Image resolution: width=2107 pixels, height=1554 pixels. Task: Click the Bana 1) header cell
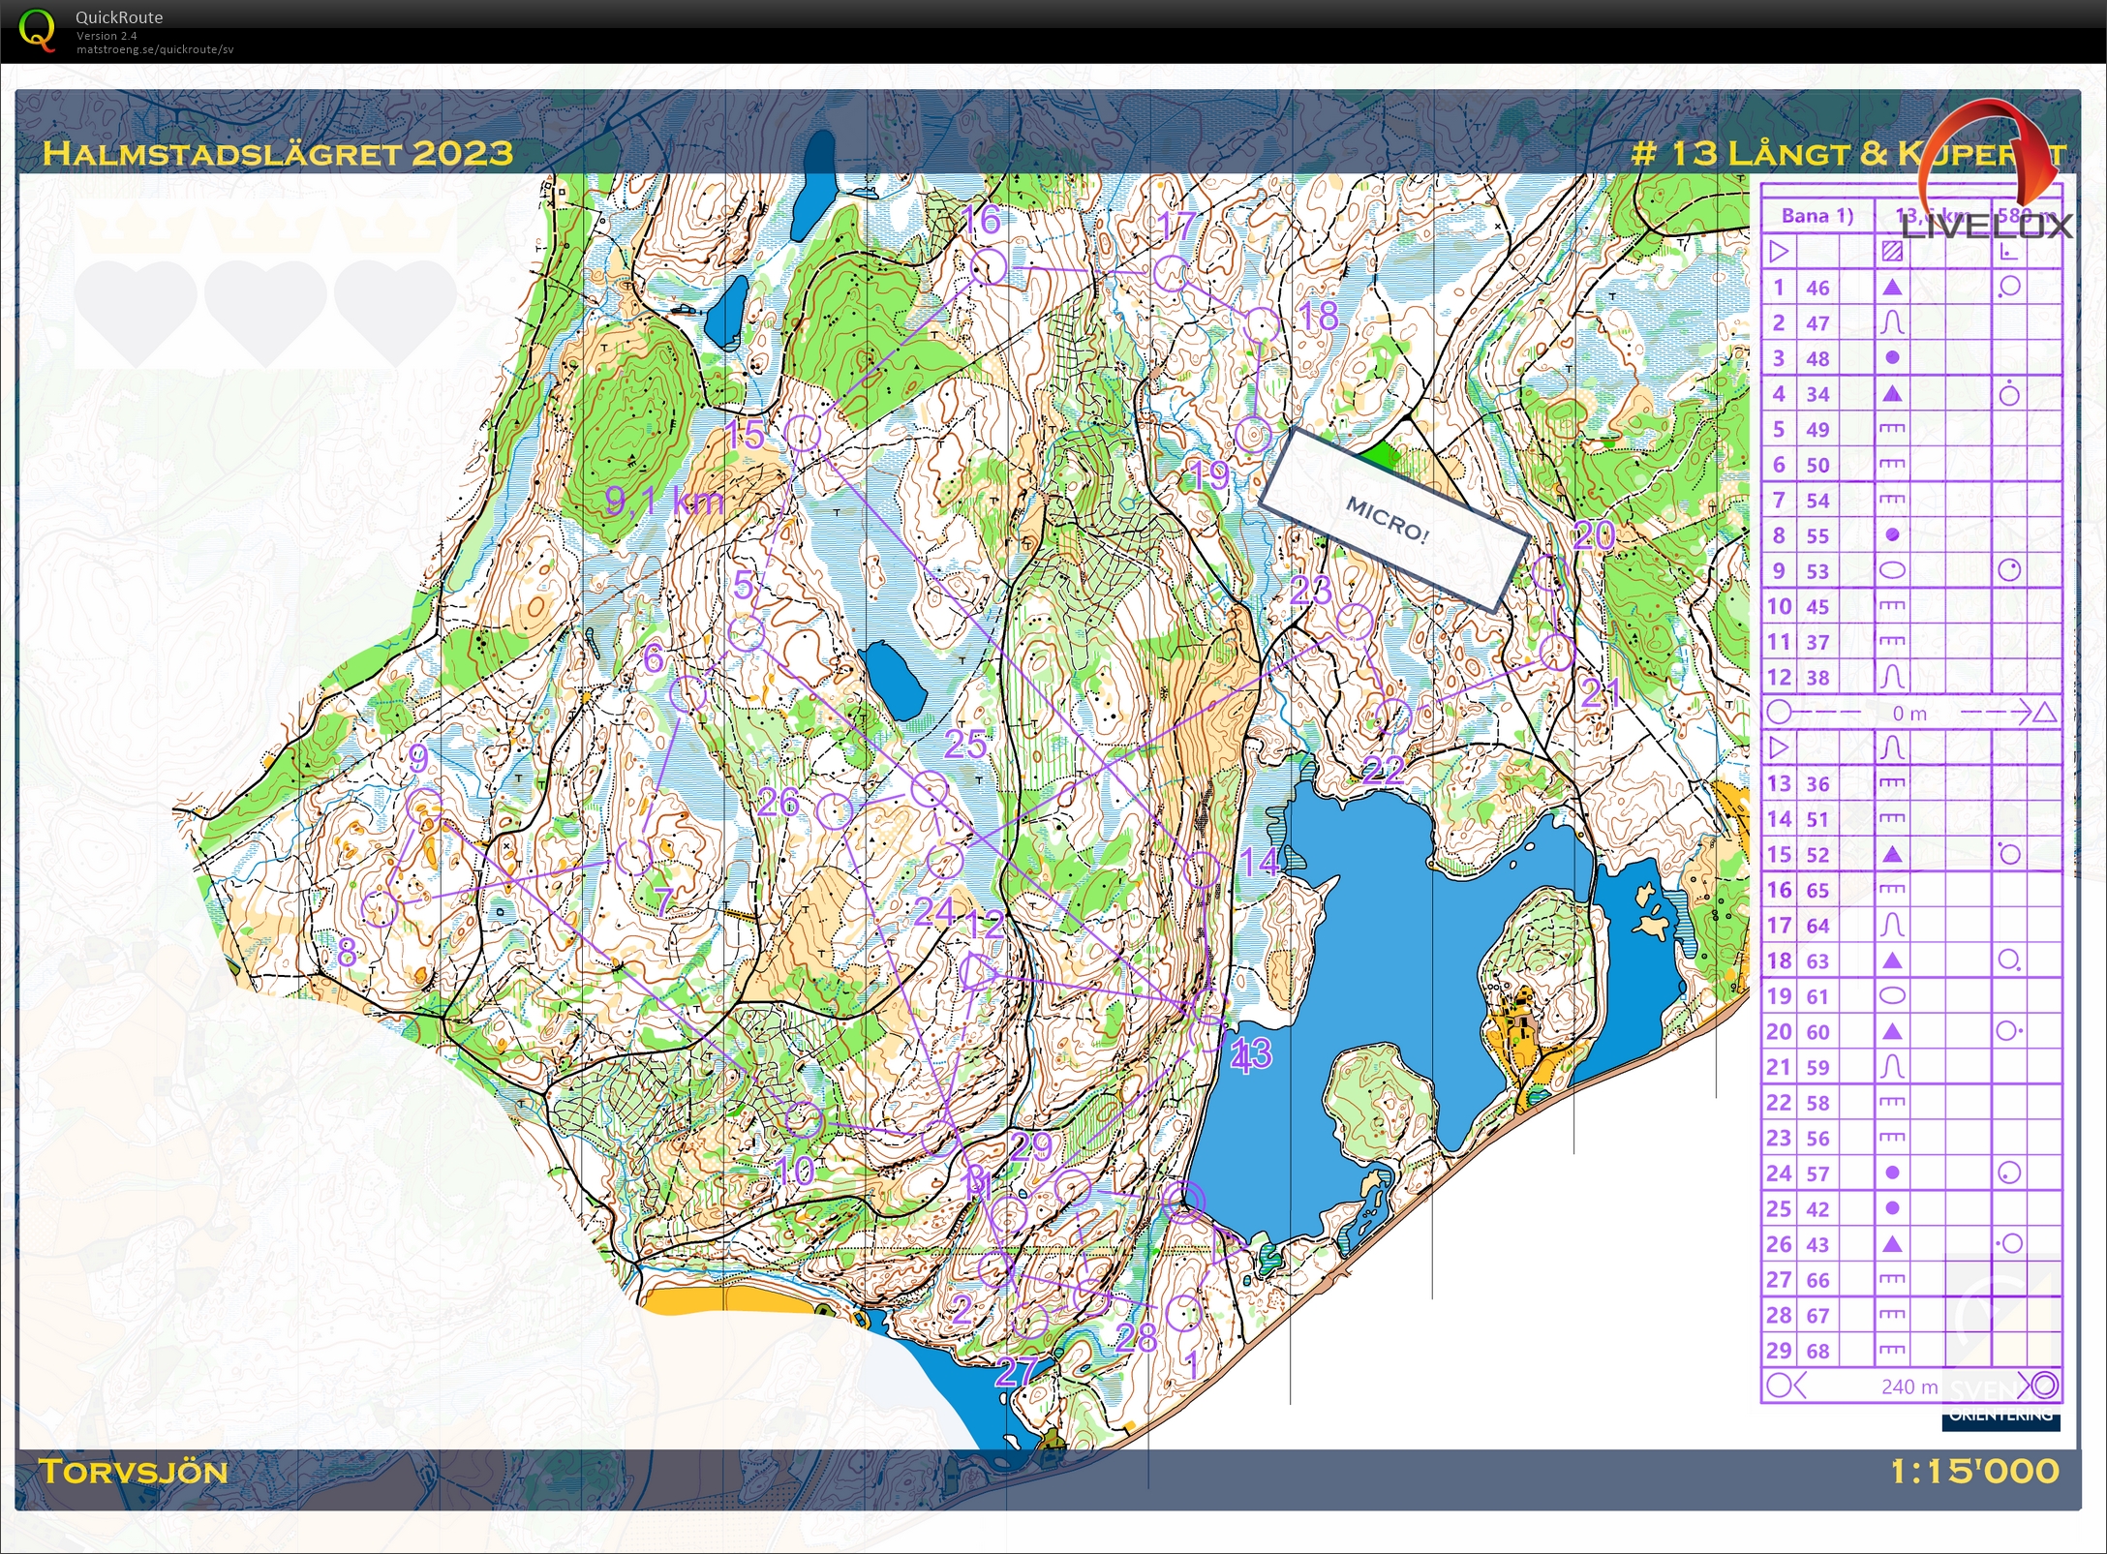1817,216
